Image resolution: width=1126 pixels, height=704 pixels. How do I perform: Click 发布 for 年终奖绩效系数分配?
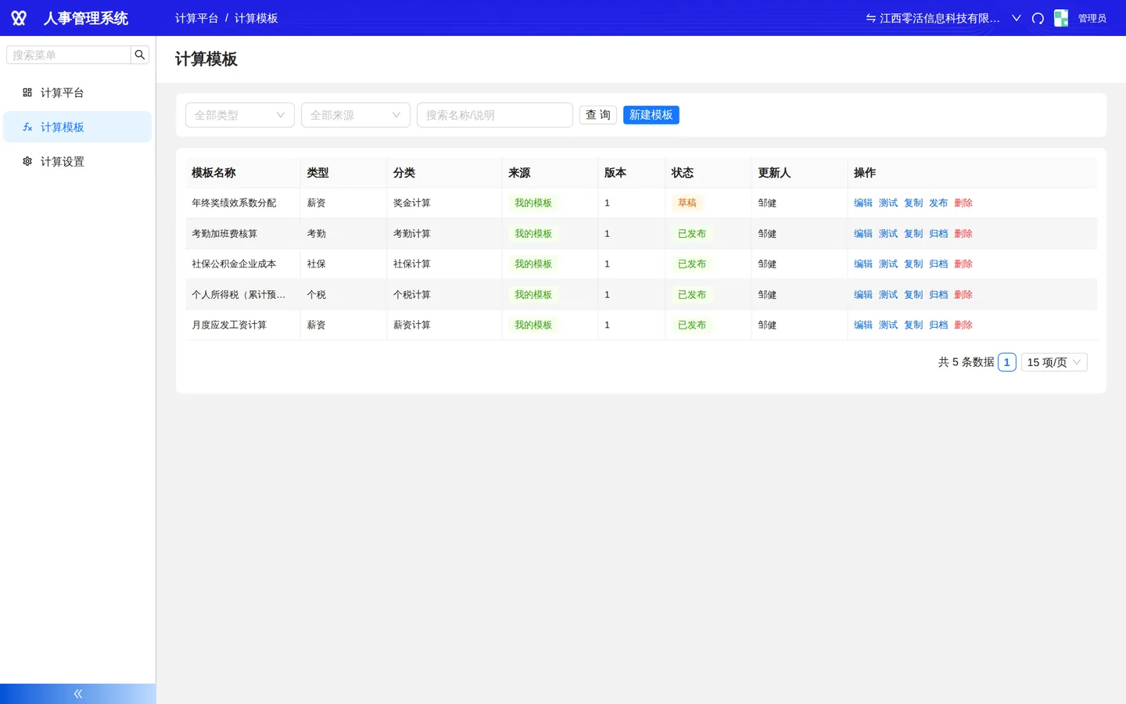click(x=938, y=203)
